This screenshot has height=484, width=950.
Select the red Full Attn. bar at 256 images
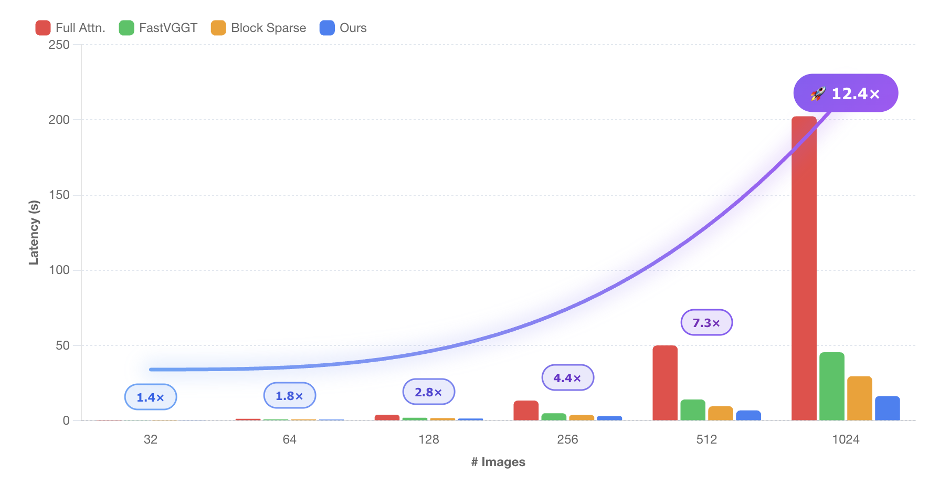(526, 411)
